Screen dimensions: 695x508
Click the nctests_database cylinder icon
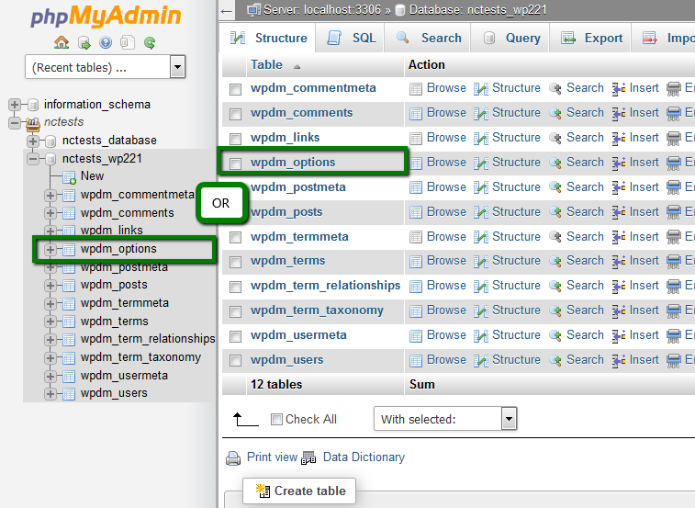51,141
